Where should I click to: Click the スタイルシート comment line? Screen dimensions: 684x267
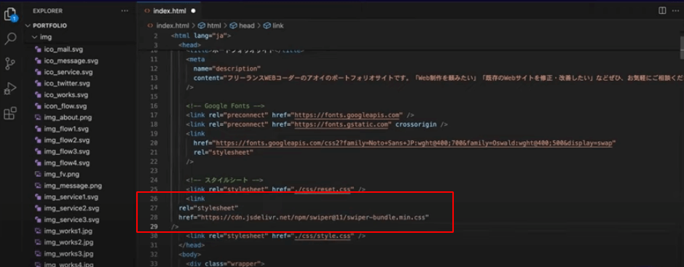point(224,180)
